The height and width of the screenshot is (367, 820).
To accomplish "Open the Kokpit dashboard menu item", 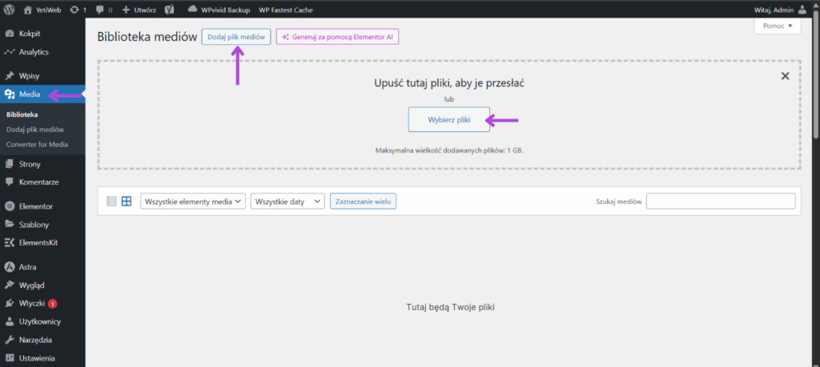I will 30,34.
